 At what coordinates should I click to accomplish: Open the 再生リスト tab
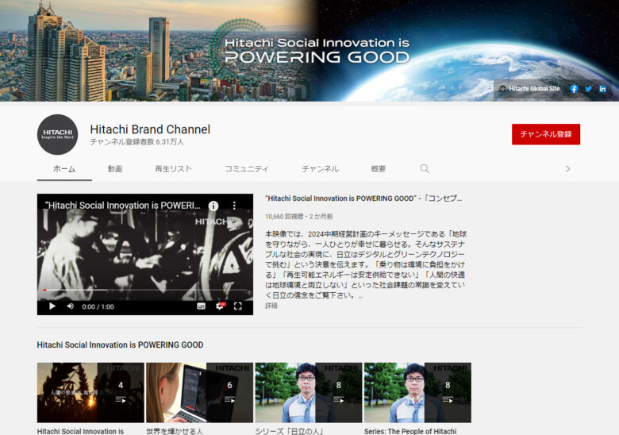tap(173, 169)
